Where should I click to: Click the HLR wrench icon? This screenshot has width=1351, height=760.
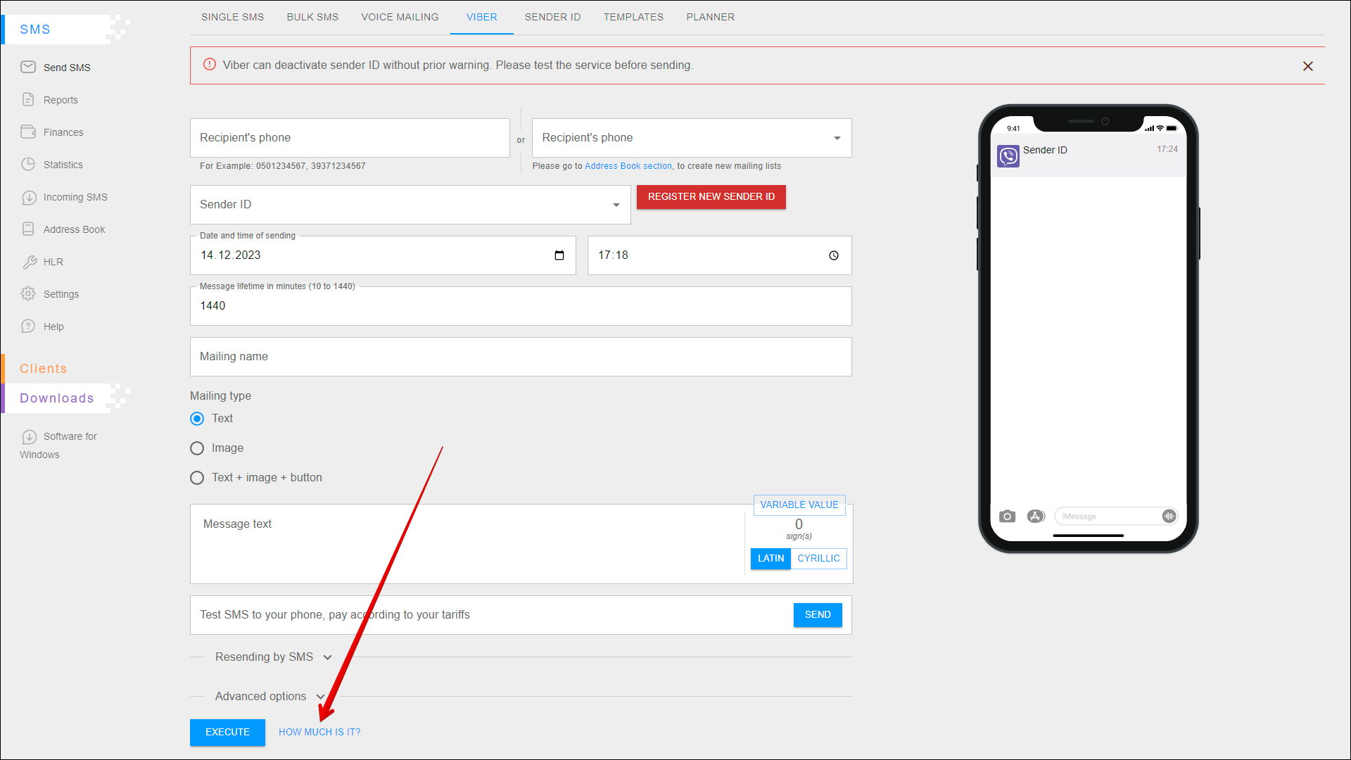pos(29,262)
